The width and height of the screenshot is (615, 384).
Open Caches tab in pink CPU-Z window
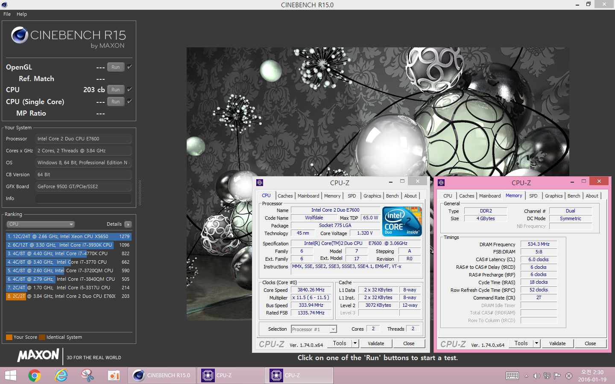467,196
